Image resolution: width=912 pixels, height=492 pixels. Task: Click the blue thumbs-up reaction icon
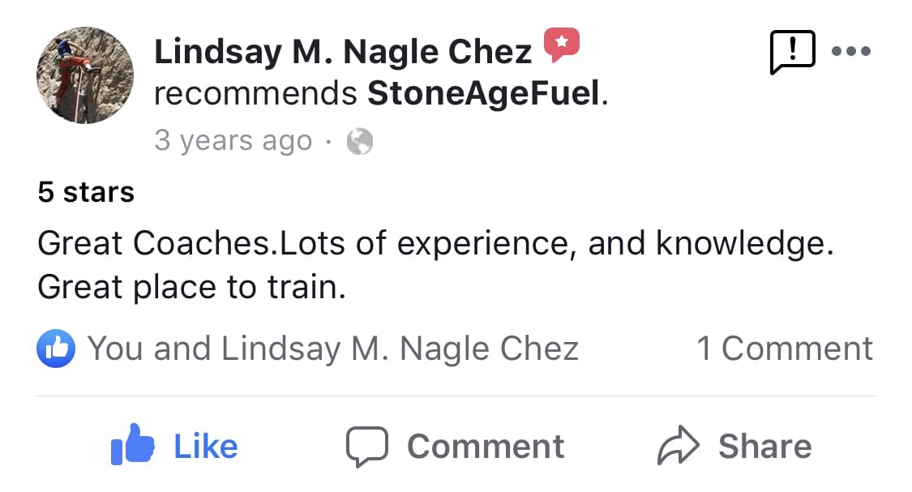pos(56,349)
